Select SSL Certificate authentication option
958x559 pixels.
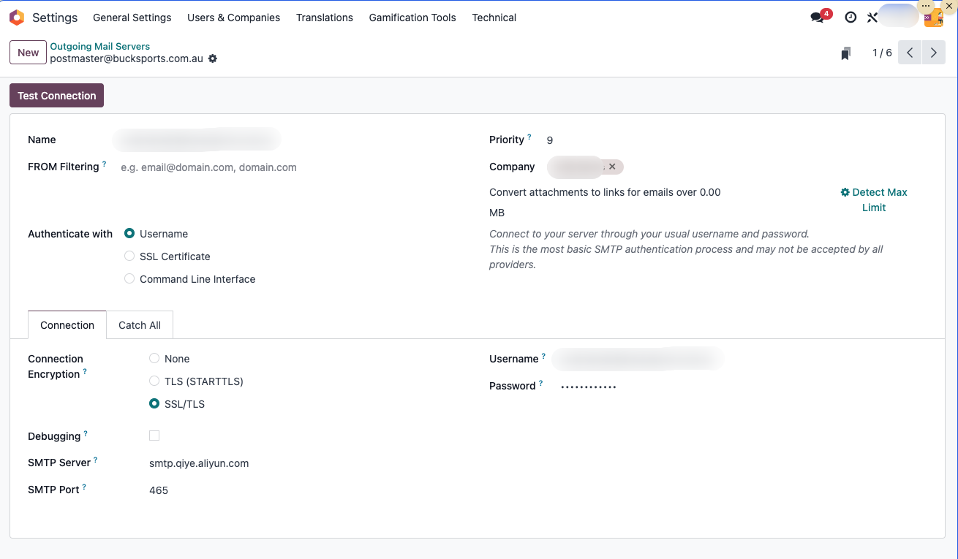[x=129, y=256]
